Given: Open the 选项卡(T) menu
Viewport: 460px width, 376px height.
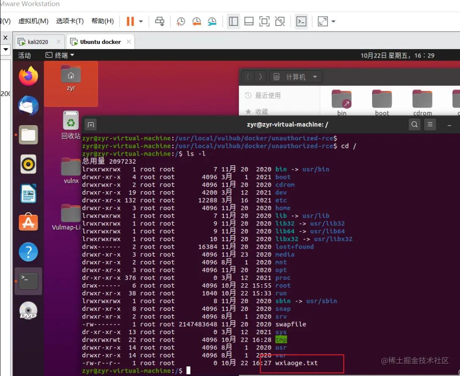Looking at the screenshot, I should point(70,21).
